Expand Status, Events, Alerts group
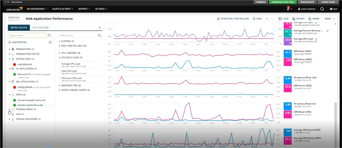This screenshot has width=342, height=148. pos(60,90)
